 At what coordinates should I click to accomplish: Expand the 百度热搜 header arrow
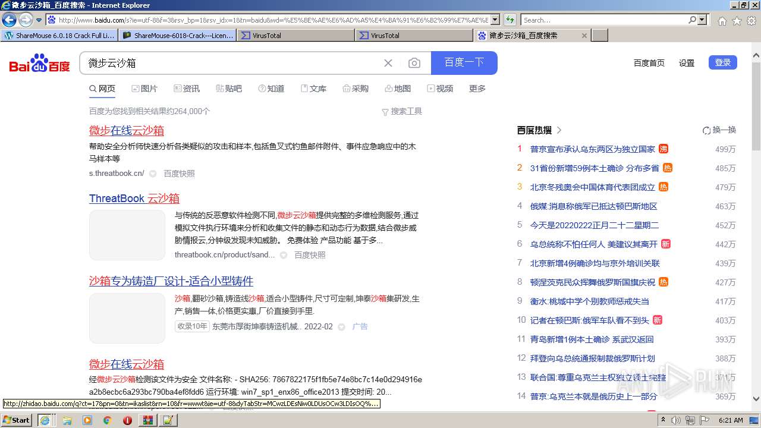(559, 130)
